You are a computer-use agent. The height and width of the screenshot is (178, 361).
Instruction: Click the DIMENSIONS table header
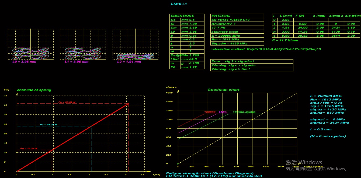click(182, 16)
